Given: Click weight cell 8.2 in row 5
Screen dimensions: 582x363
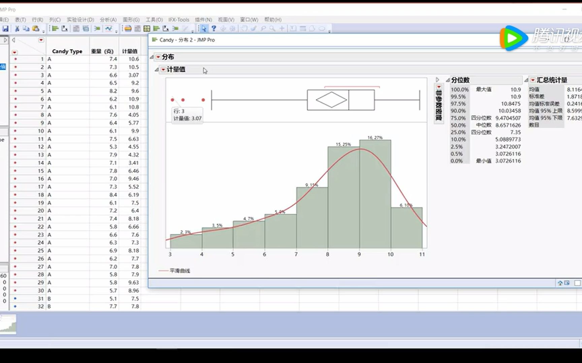Looking at the screenshot, I should (x=113, y=91).
